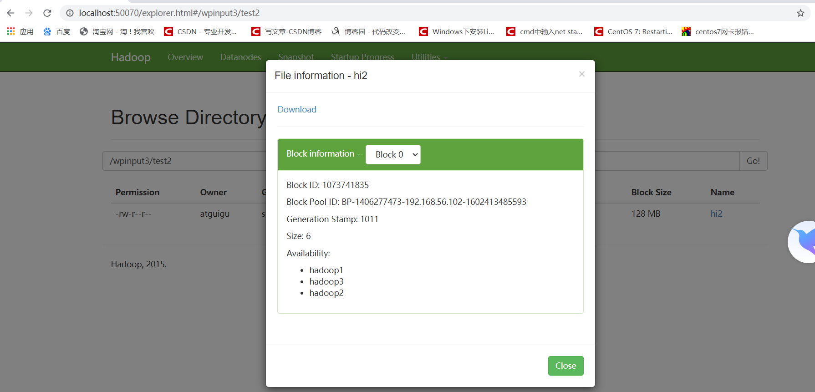Click hadoop3 in the availability list
815x392 pixels.
(x=326, y=281)
